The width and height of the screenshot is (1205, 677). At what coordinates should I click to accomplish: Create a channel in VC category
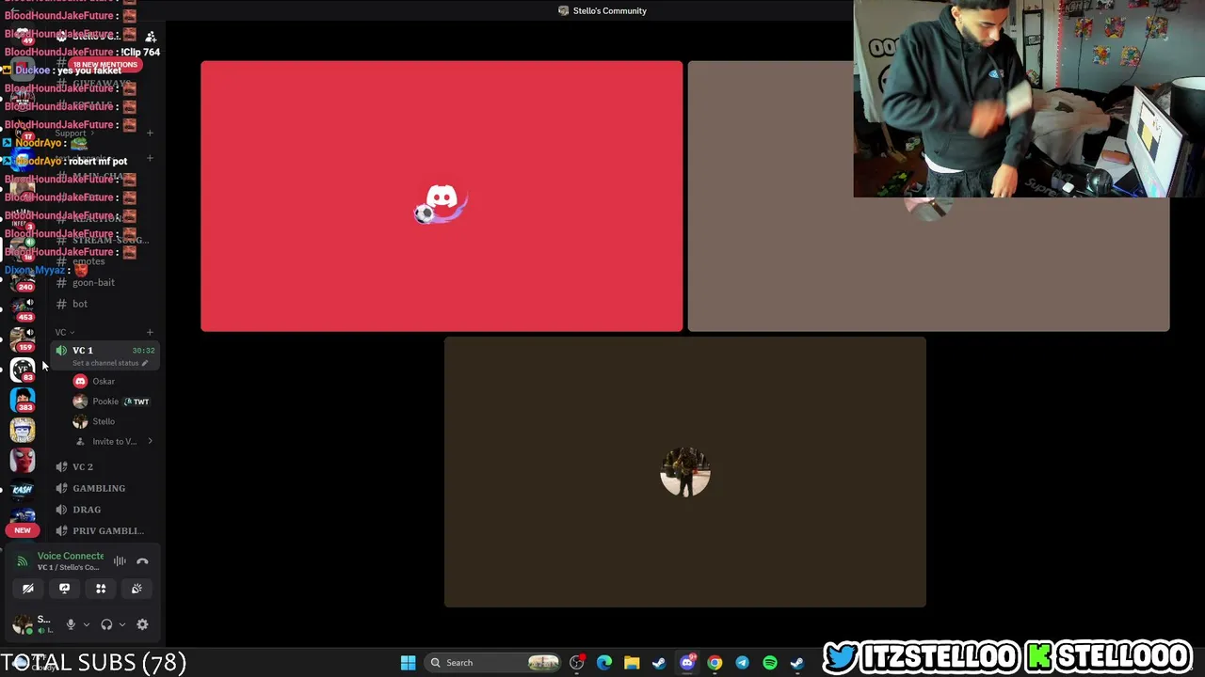coord(150,332)
